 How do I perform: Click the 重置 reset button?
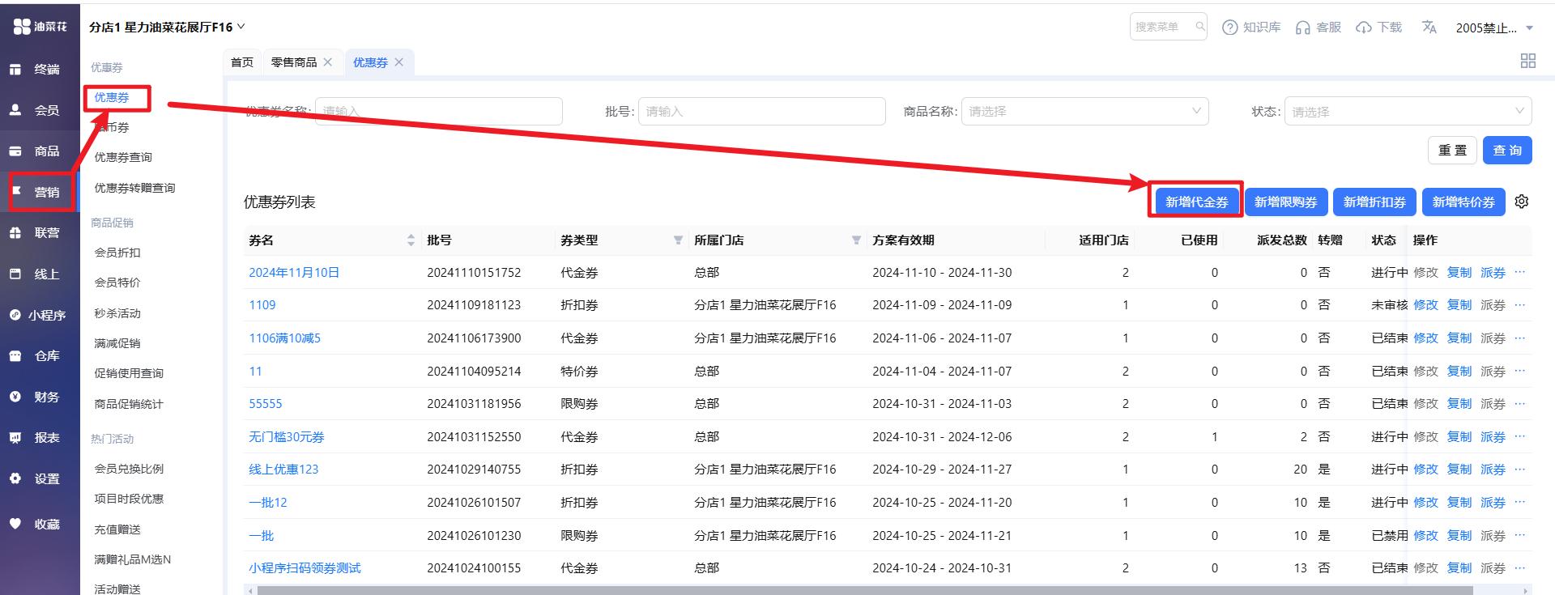tap(1452, 151)
